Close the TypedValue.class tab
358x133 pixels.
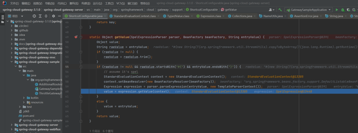click(x=192, y=16)
